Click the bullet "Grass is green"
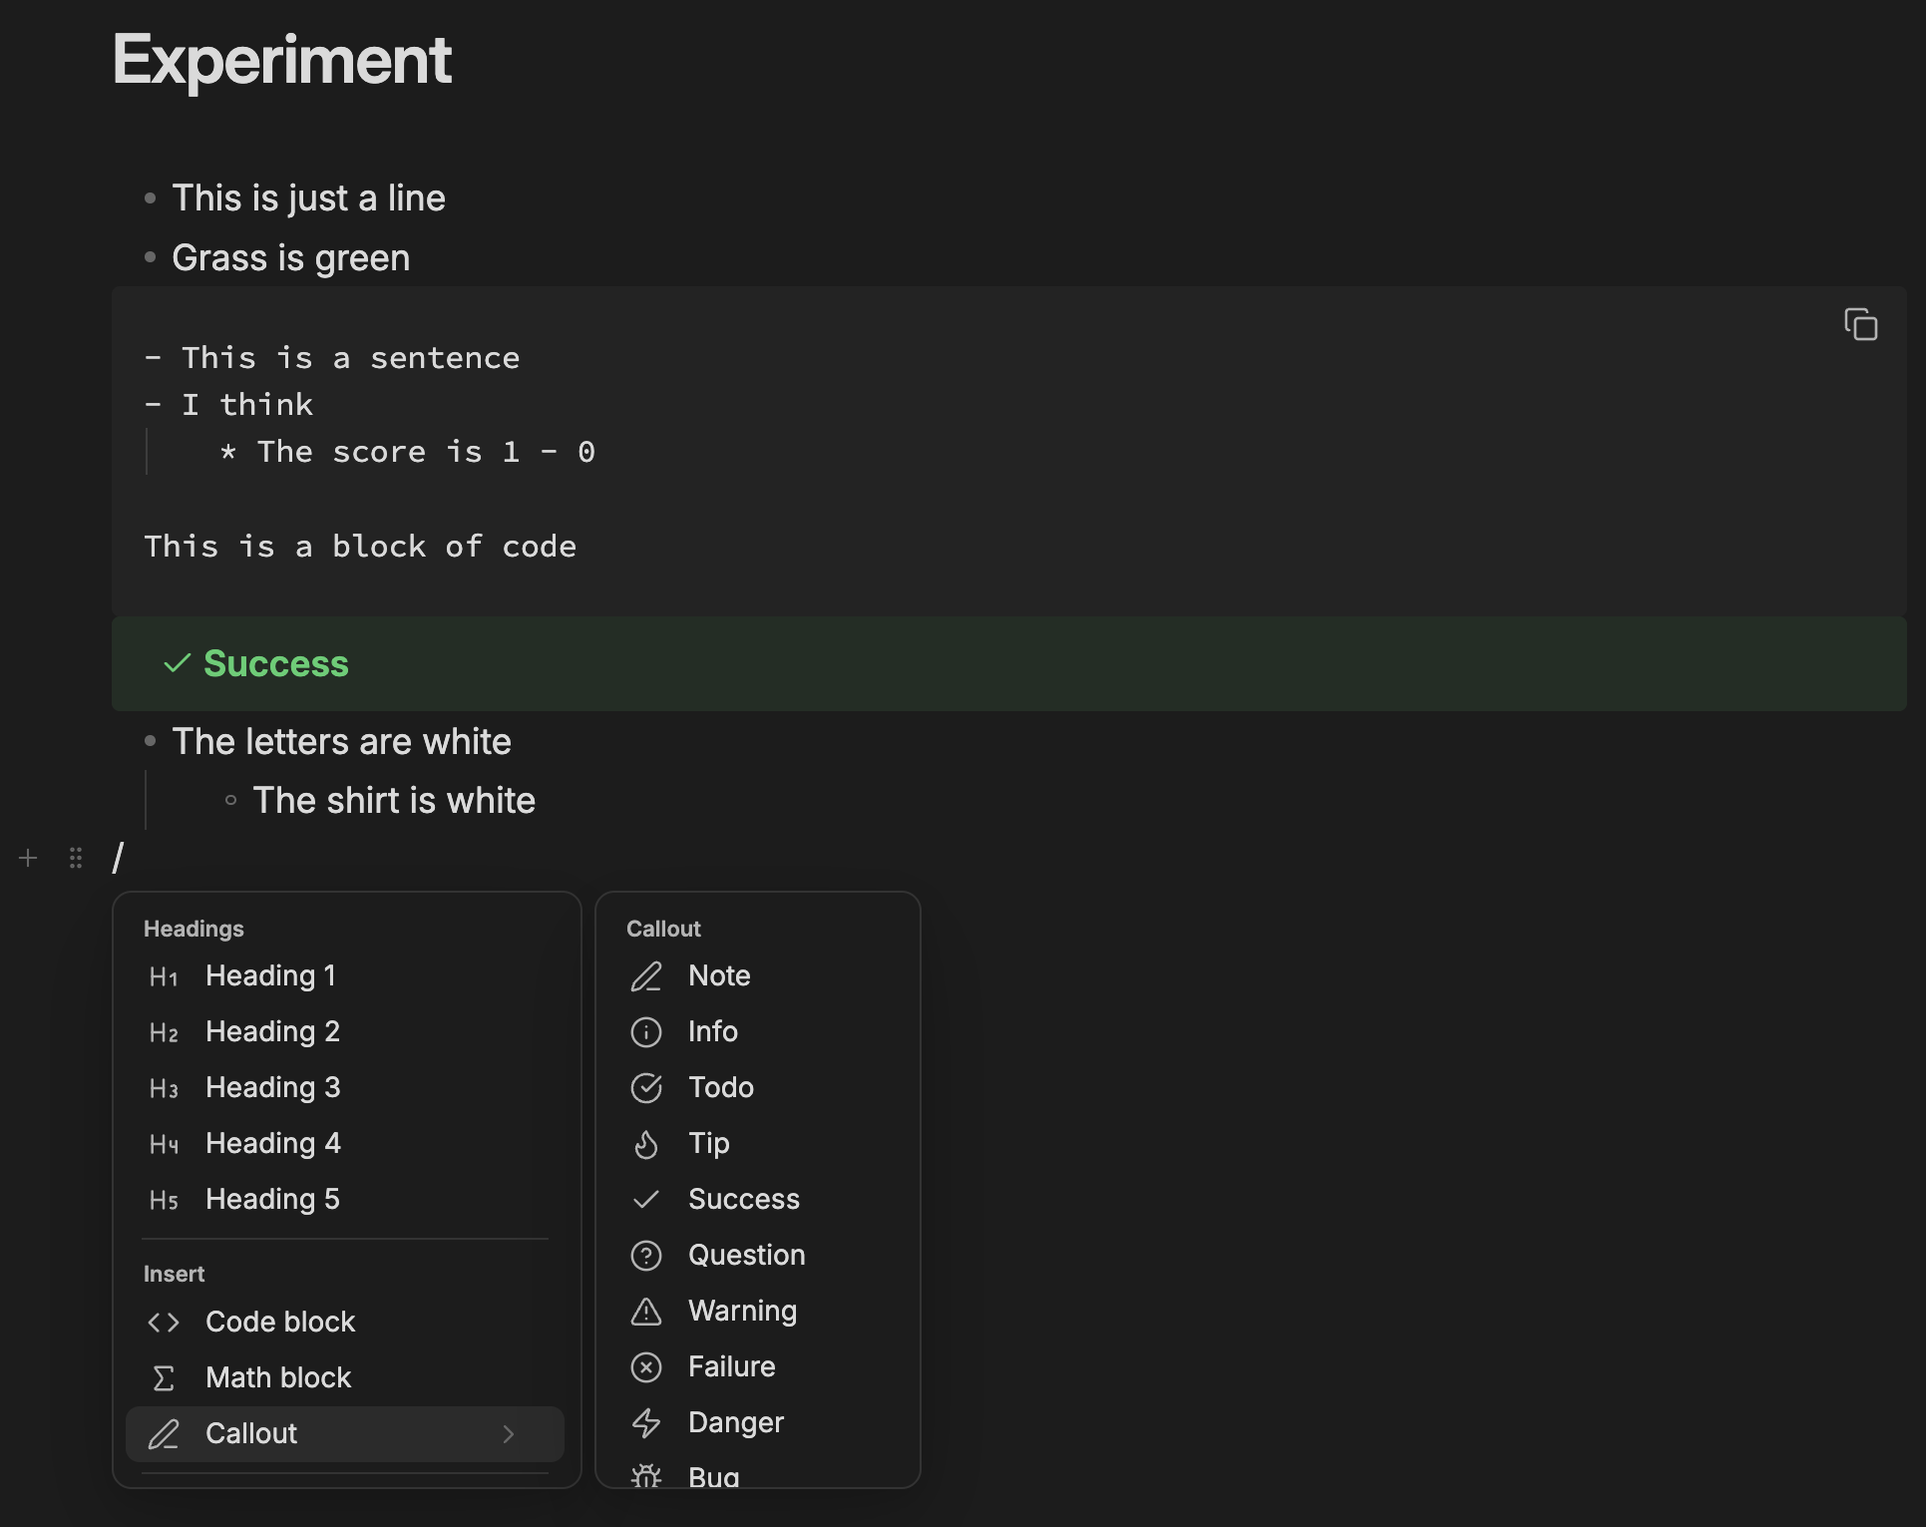The height and width of the screenshot is (1527, 1926). point(290,258)
